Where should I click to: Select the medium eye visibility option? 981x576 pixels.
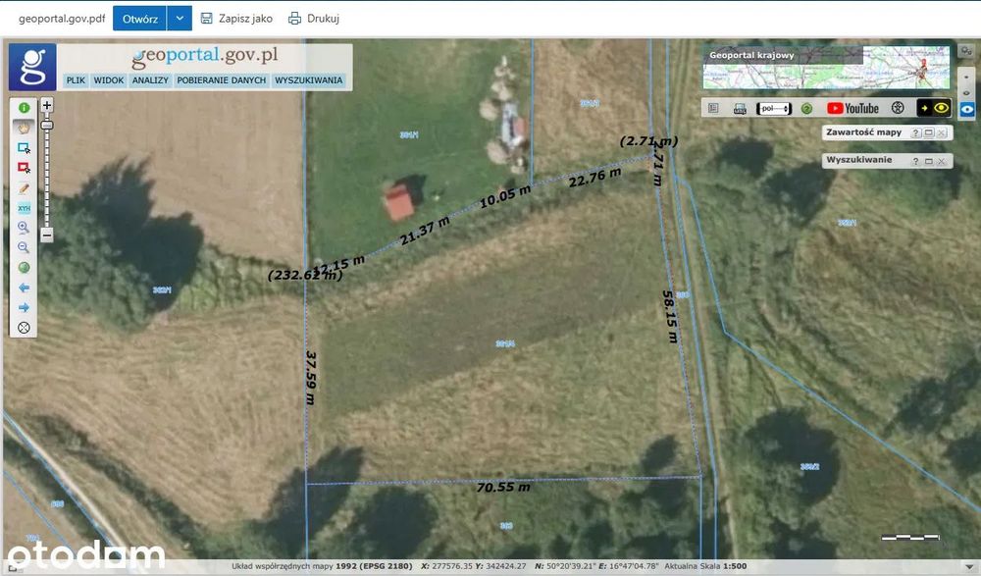[x=966, y=92]
